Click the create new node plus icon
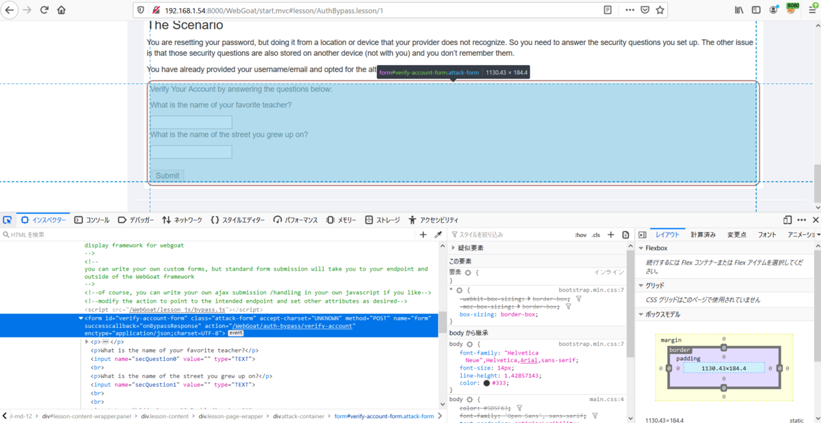The image size is (821, 423). point(423,234)
